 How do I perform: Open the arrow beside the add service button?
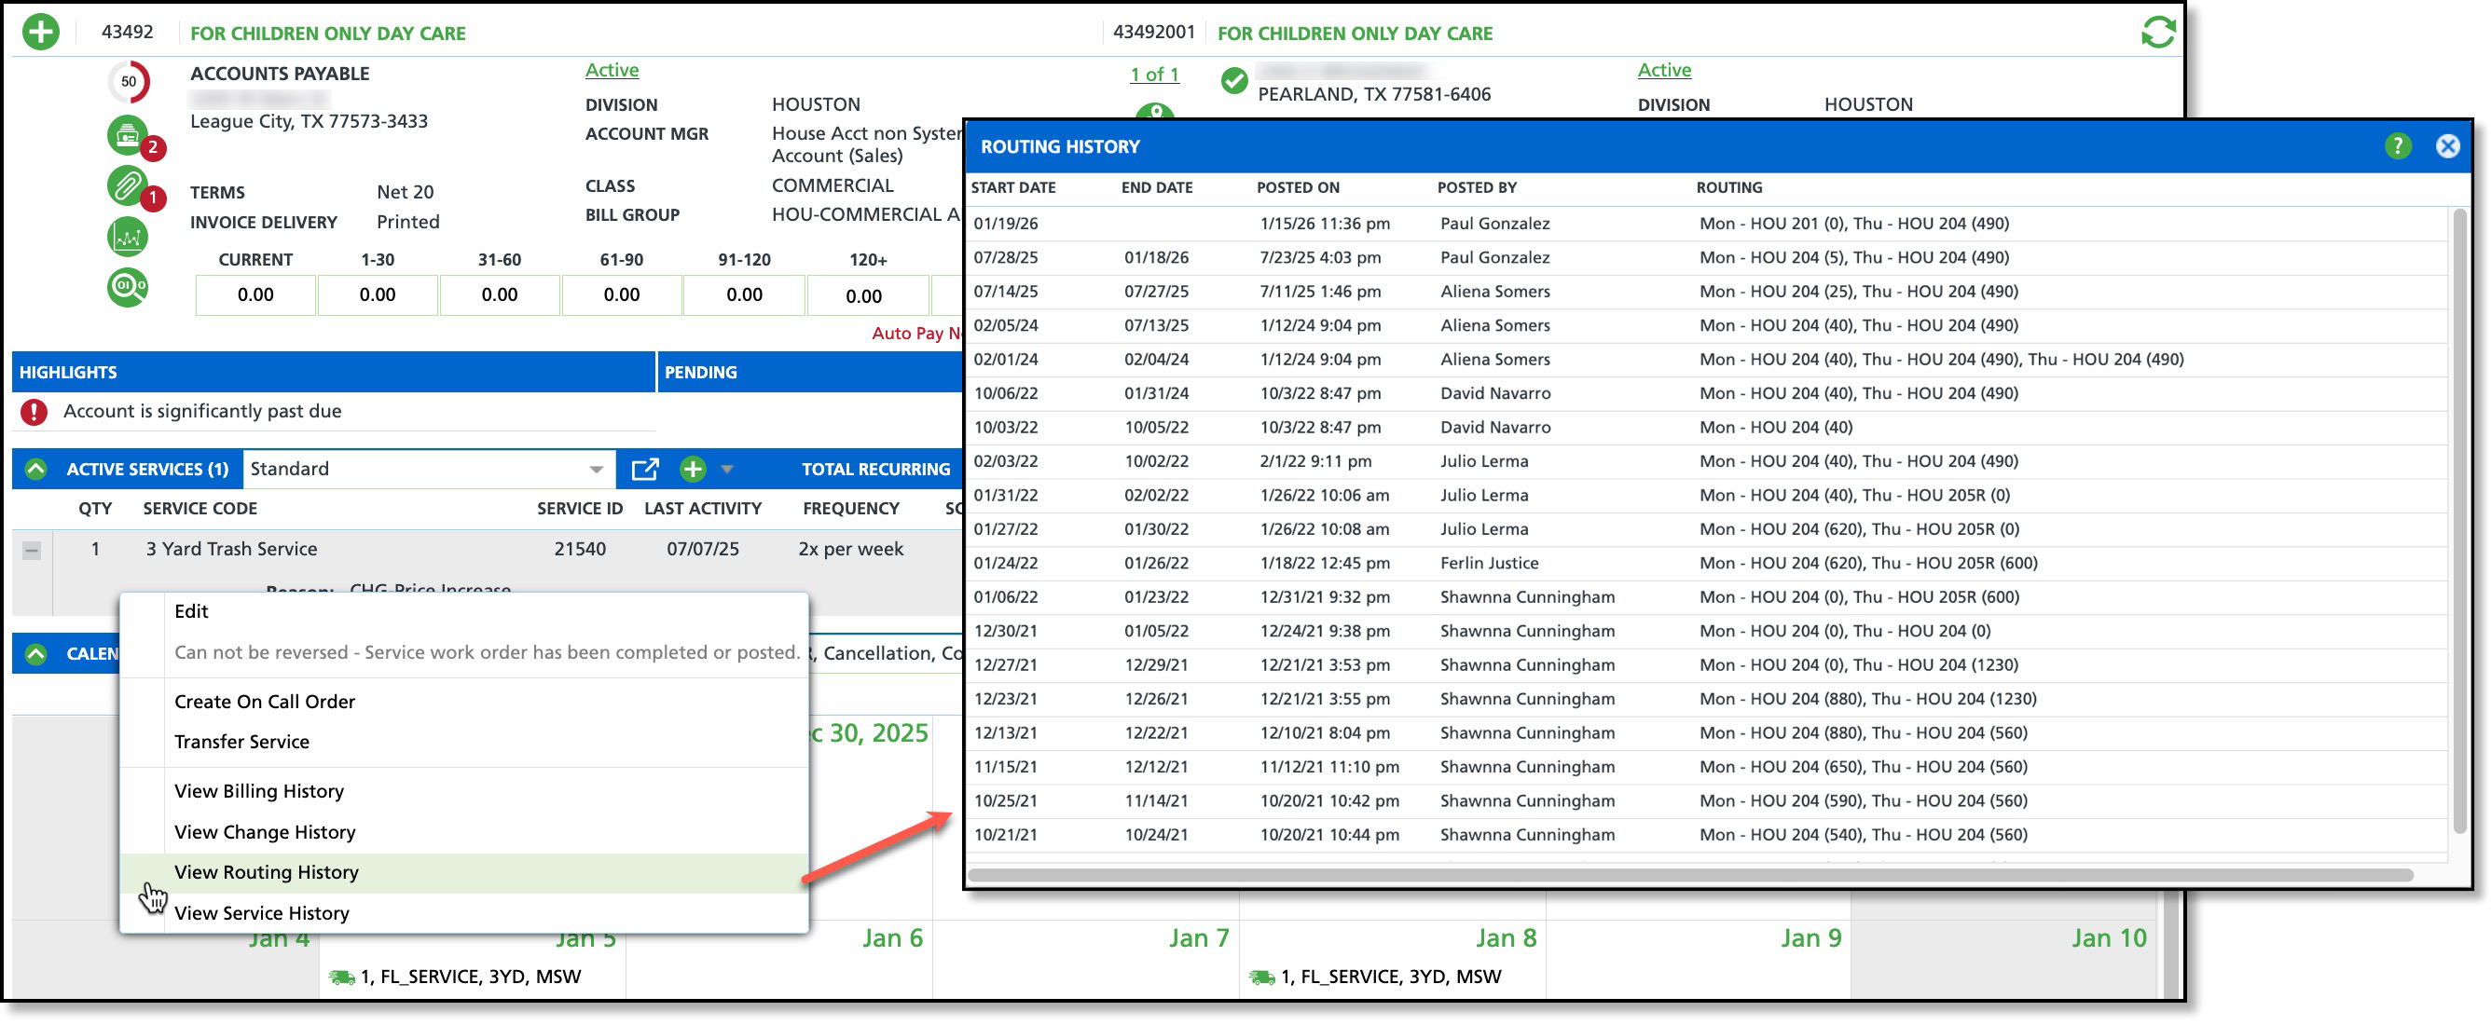727,470
